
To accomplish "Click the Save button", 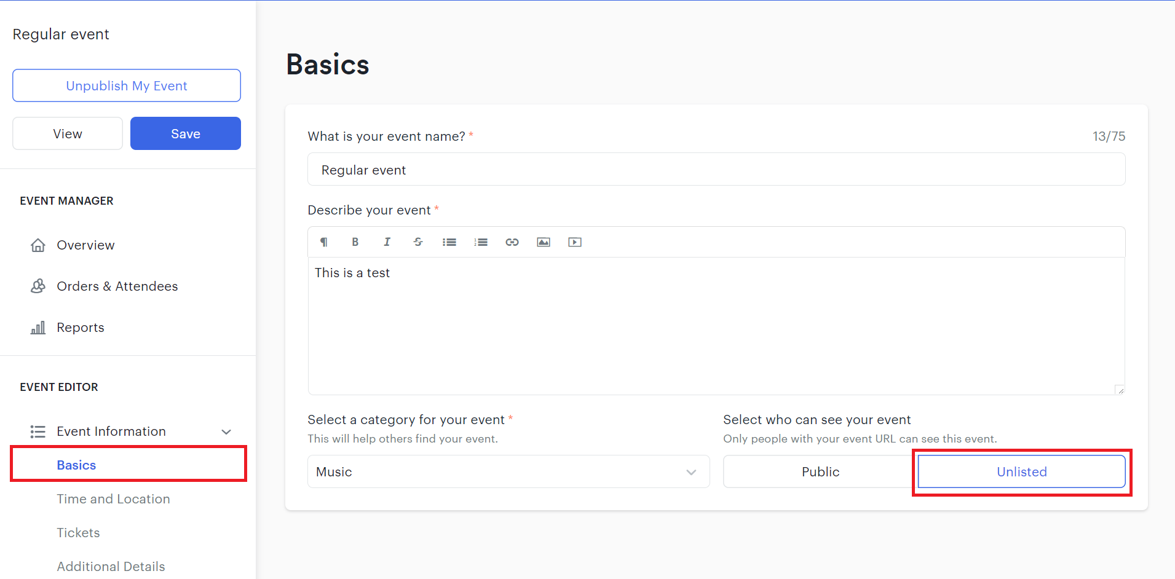I will [186, 133].
